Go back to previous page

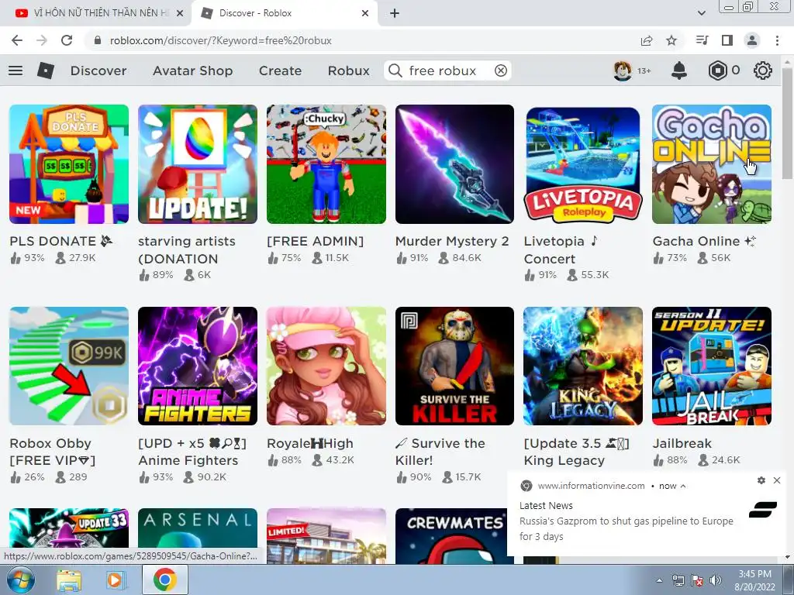[17, 40]
